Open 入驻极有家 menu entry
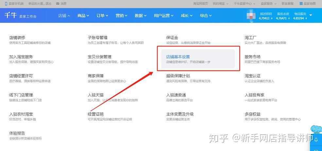Screen dimensions: 322x151 261,97
